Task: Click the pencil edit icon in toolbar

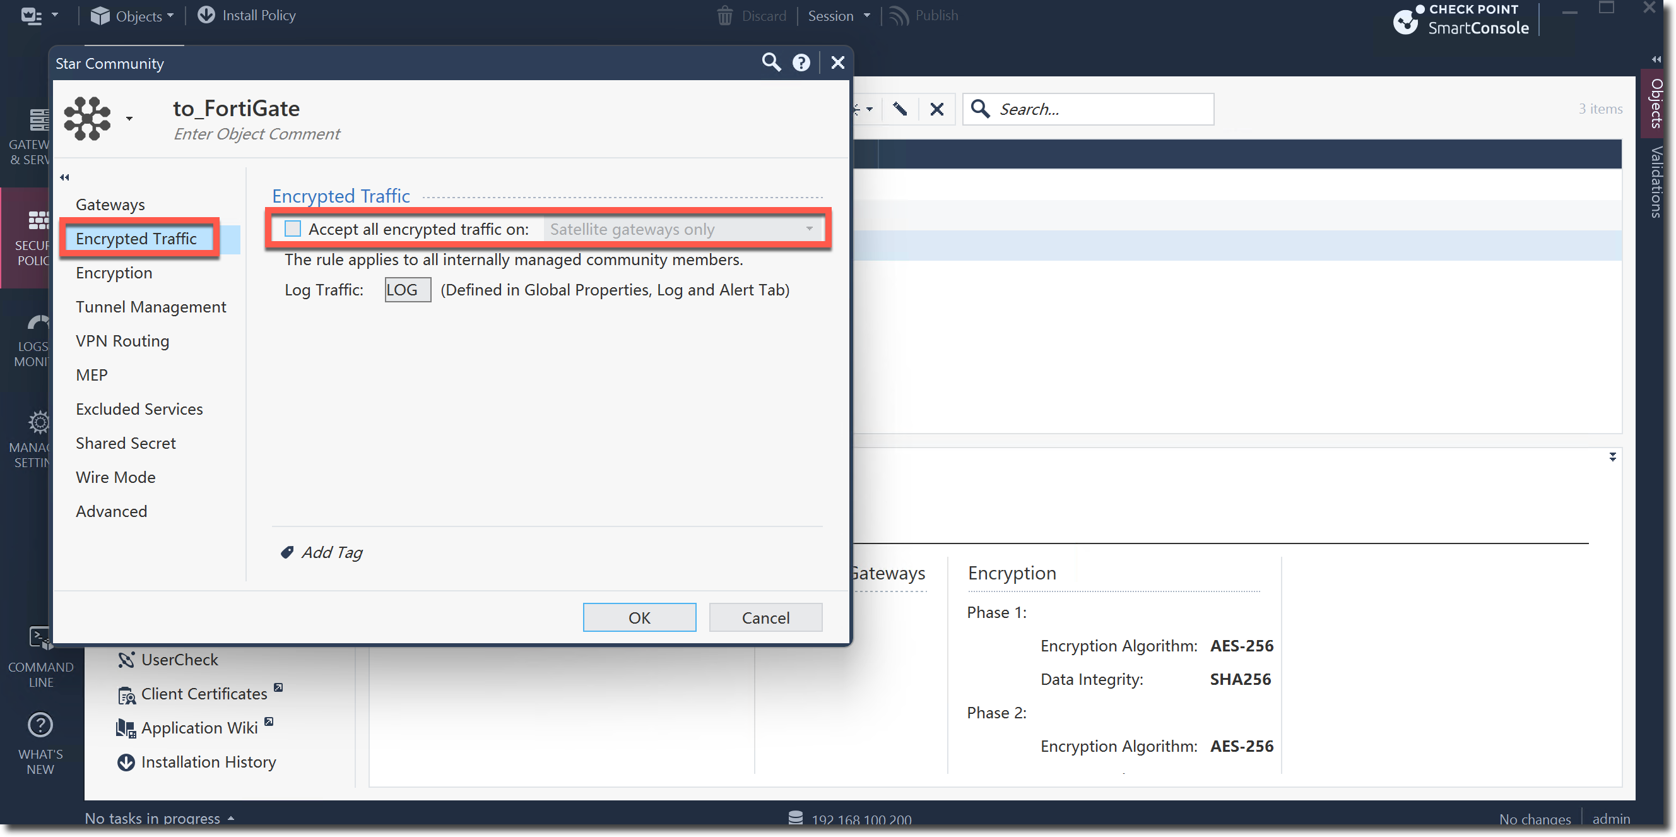Action: coord(900,109)
